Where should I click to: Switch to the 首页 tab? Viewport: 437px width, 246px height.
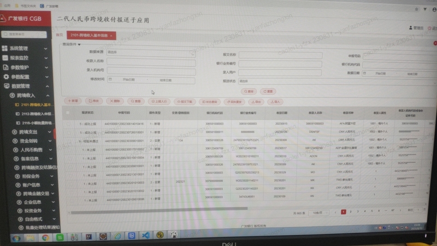coord(60,35)
